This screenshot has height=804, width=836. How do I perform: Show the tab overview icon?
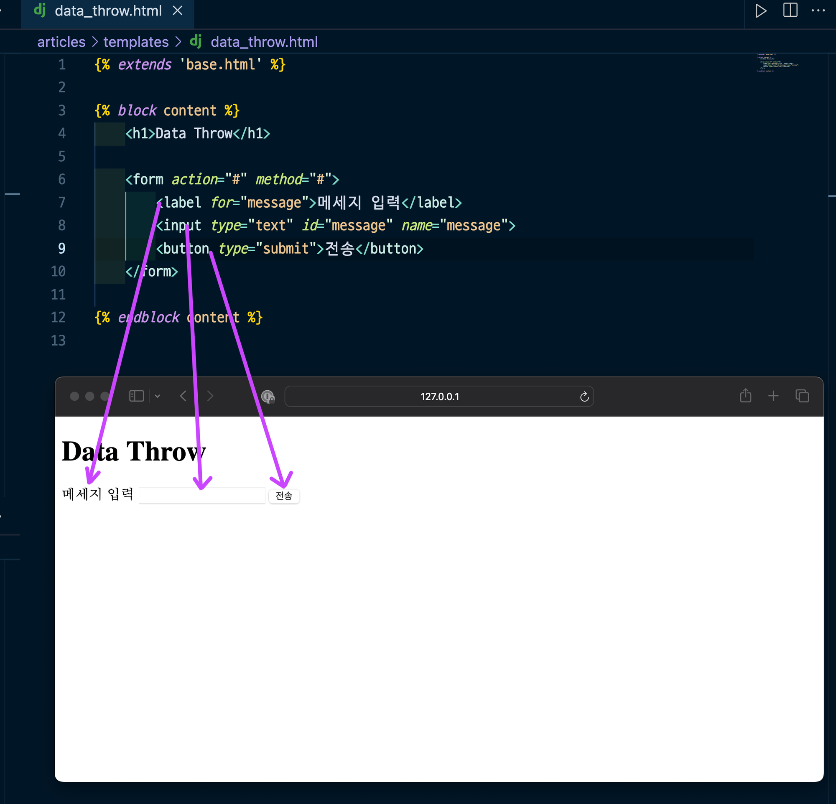[x=802, y=396]
